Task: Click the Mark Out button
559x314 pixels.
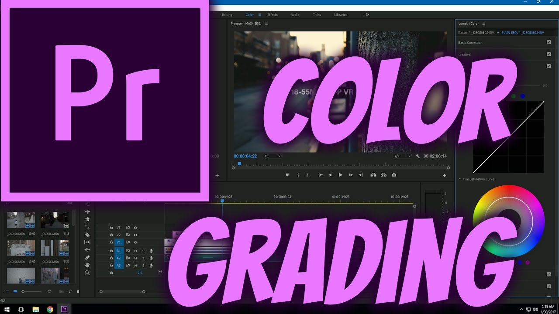Action: click(x=307, y=175)
